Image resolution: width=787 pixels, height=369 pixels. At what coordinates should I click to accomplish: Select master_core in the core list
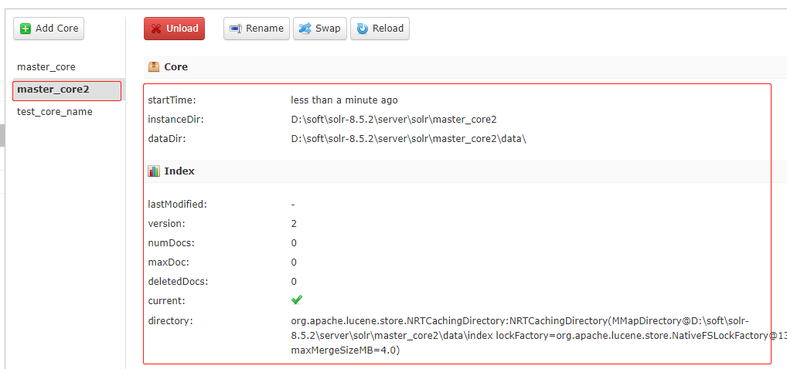pos(46,67)
